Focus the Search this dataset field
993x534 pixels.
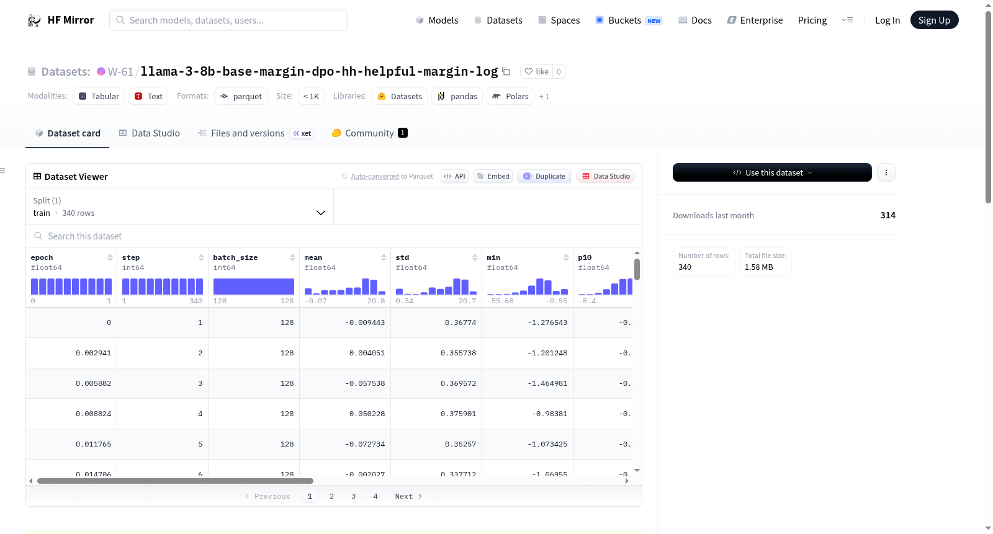[334, 236]
